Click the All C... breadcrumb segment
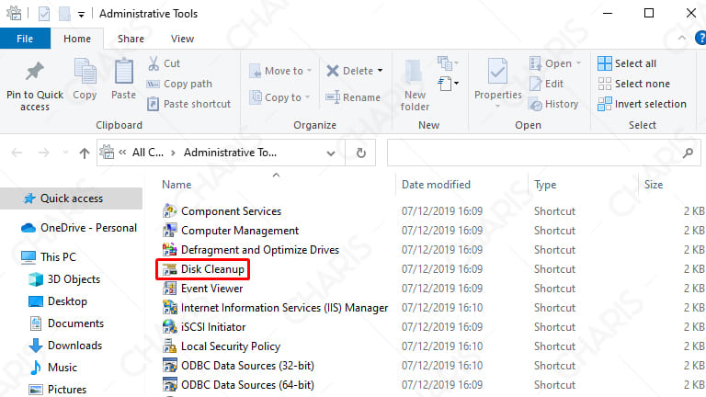The width and height of the screenshot is (706, 397). (148, 153)
